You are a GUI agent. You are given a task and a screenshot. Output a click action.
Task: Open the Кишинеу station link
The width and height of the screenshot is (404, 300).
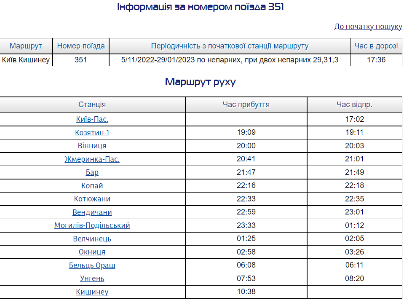tap(92, 292)
